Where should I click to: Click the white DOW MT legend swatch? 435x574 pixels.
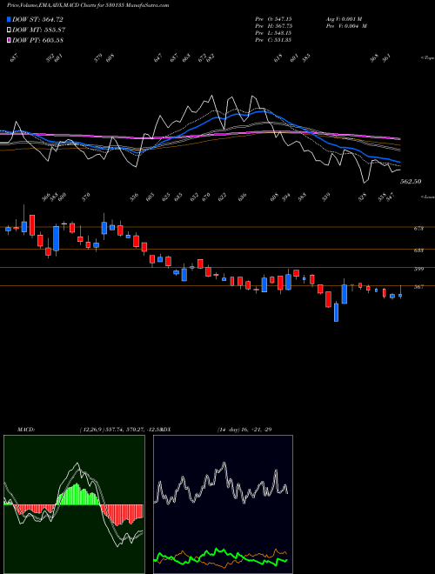click(x=9, y=30)
